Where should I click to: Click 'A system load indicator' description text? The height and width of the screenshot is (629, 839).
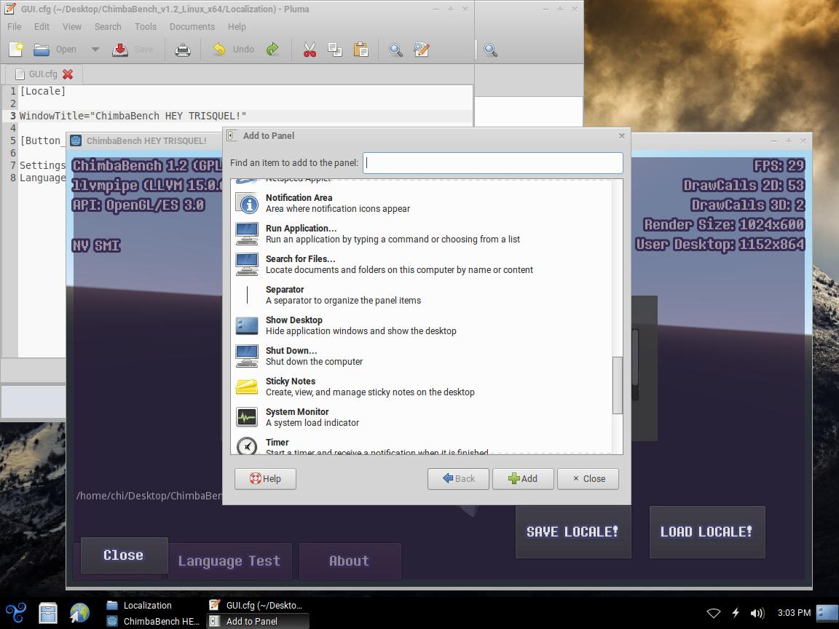[x=312, y=422]
